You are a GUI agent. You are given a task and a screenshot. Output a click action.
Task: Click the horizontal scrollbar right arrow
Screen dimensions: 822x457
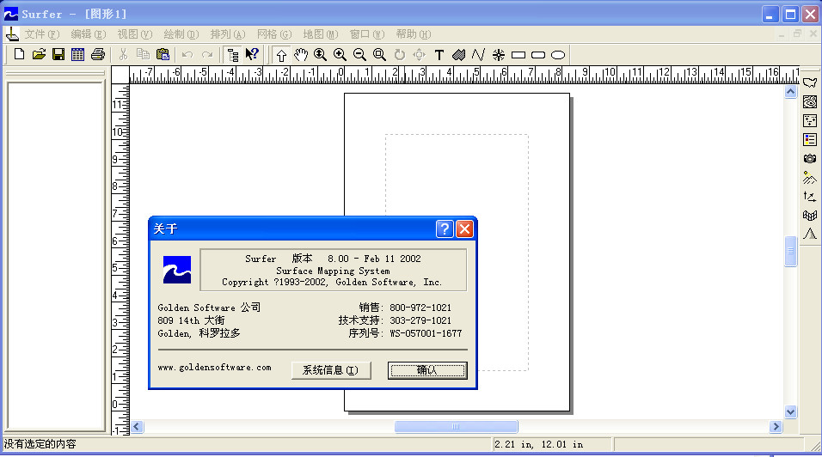[776, 427]
